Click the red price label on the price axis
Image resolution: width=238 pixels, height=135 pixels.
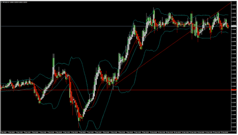click(234, 90)
